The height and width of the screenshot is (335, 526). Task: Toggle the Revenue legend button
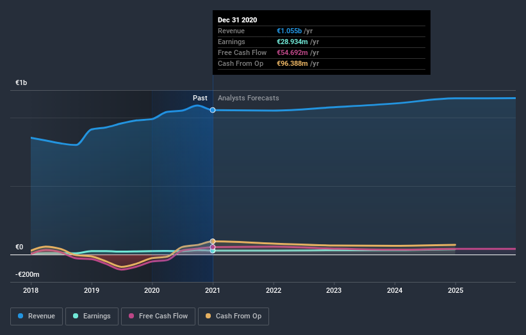37,316
